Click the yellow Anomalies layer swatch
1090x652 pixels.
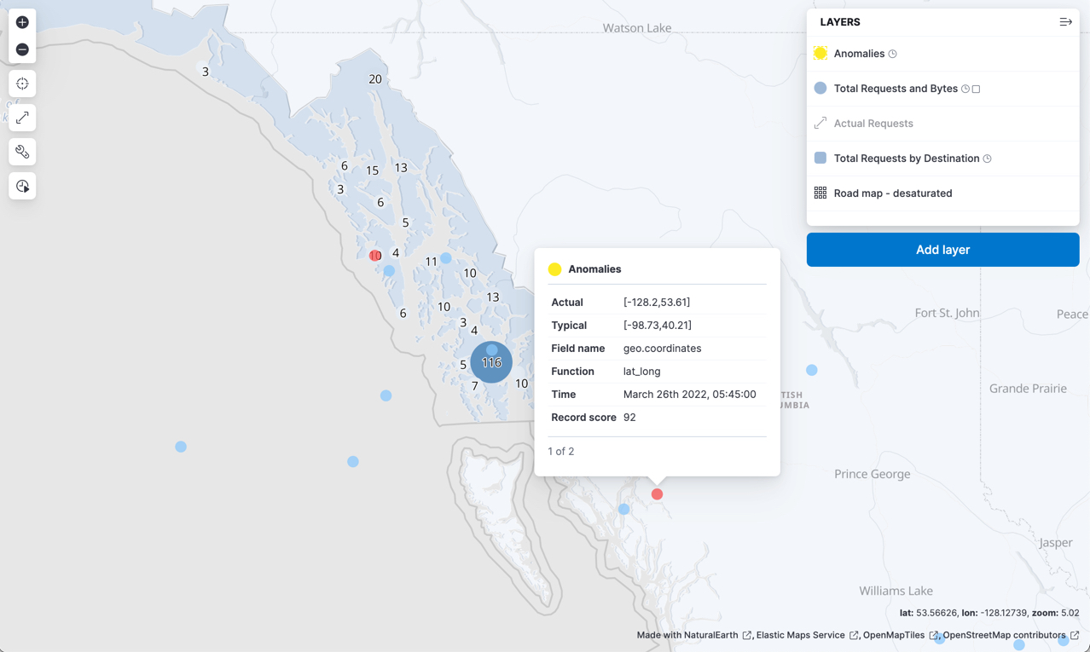[820, 54]
